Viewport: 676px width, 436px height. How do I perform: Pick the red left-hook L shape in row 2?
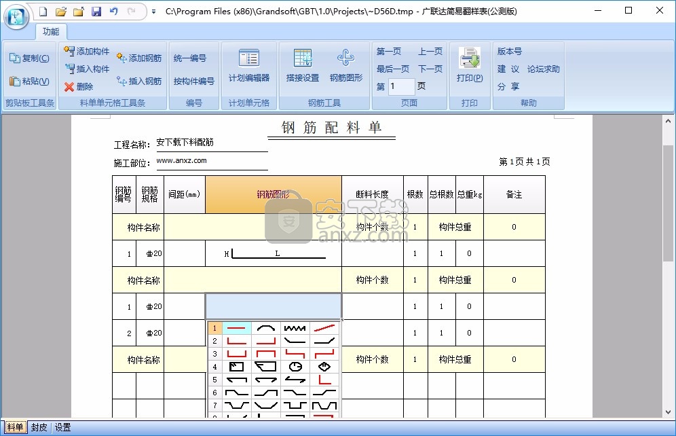coord(236,341)
